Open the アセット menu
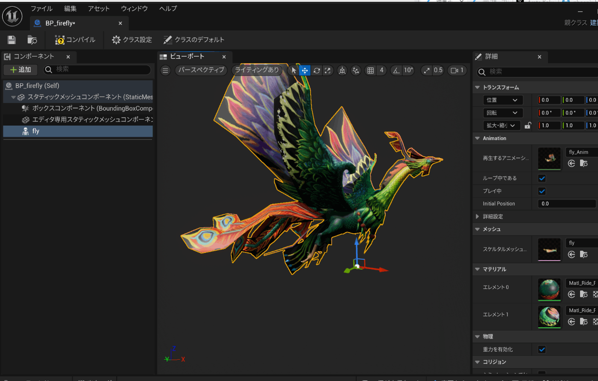 point(99,9)
